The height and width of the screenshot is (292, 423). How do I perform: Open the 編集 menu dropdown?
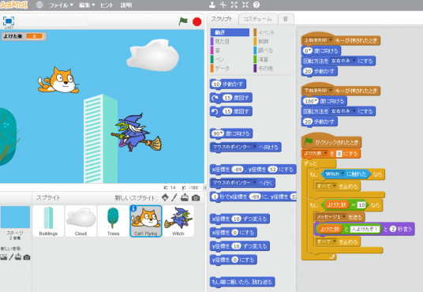click(x=87, y=5)
